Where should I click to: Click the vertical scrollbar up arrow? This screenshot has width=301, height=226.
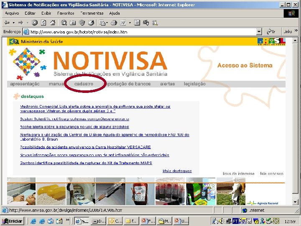pyautogui.click(x=295, y=40)
